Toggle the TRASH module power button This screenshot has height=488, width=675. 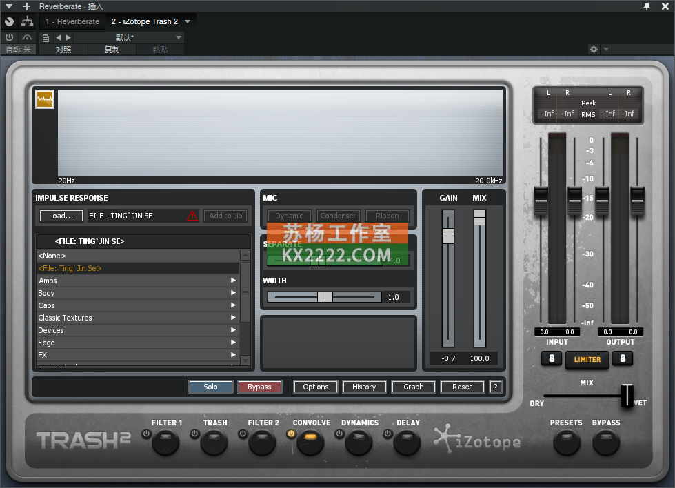click(x=194, y=434)
